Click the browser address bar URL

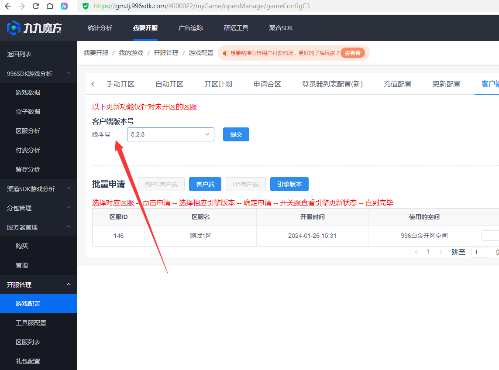(202, 6)
